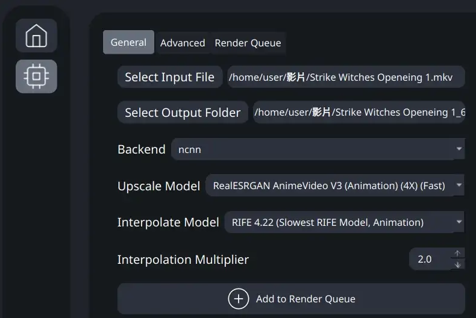Viewport: 476px width, 318px height.
Task: Click the output folder path text field
Action: pyautogui.click(x=359, y=112)
